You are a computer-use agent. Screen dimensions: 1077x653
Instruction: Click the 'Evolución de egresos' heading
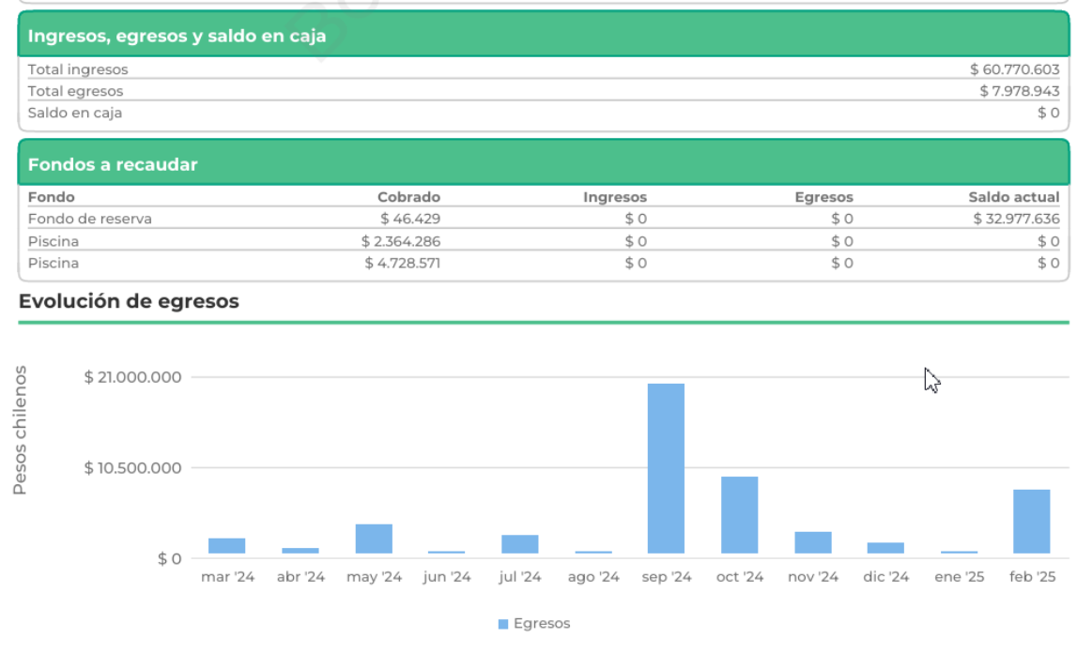click(129, 301)
